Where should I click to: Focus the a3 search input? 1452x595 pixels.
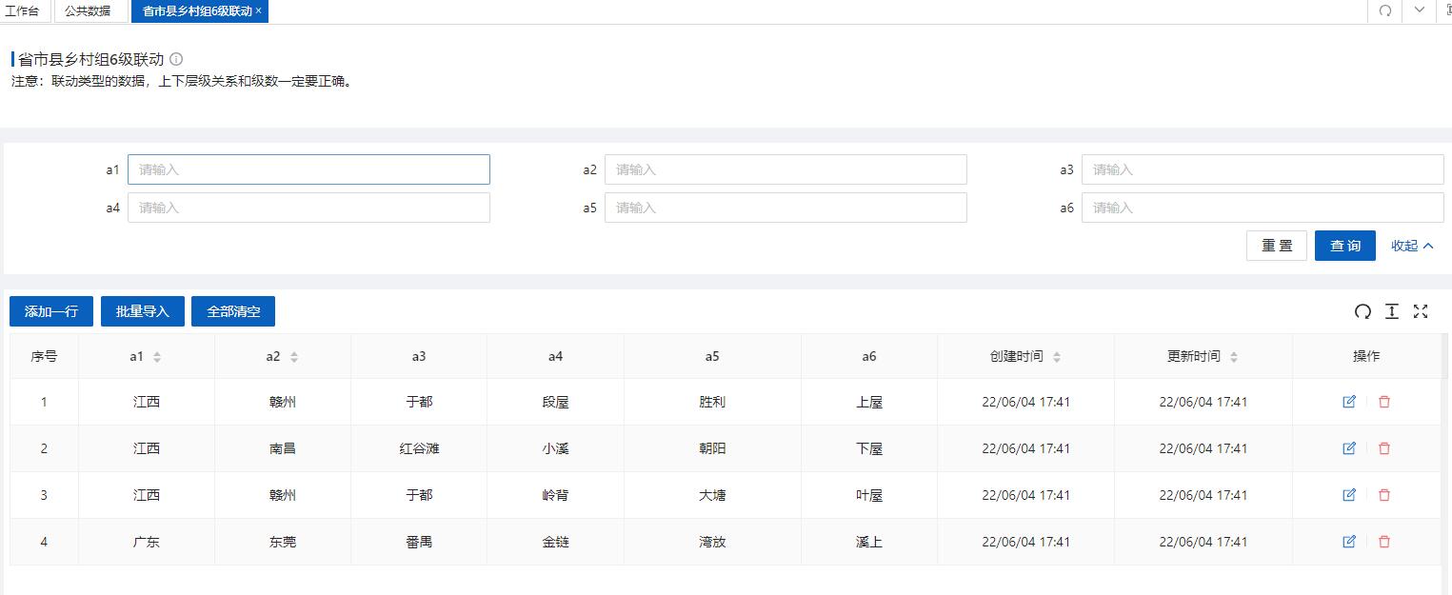[1263, 169]
